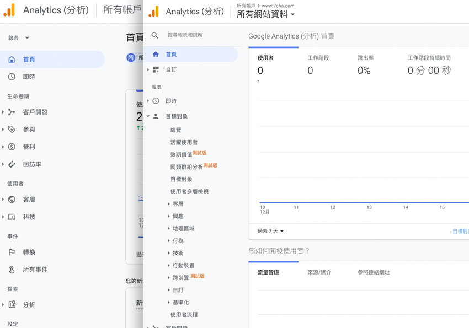
Task: Open 基準化 submenu
Action: 180,302
